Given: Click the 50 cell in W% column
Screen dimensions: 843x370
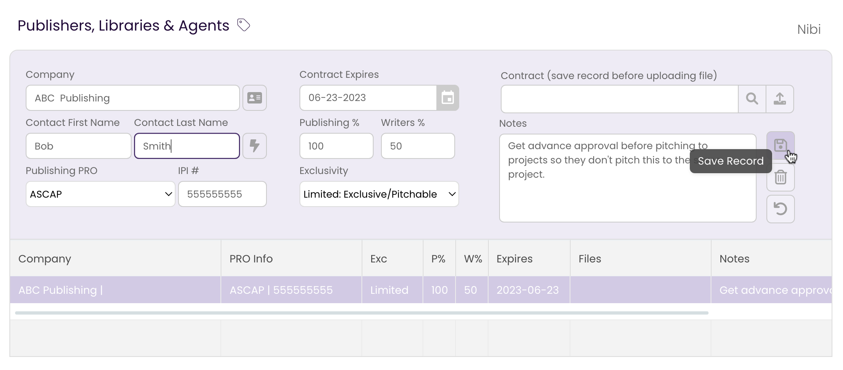Looking at the screenshot, I should pyautogui.click(x=472, y=290).
